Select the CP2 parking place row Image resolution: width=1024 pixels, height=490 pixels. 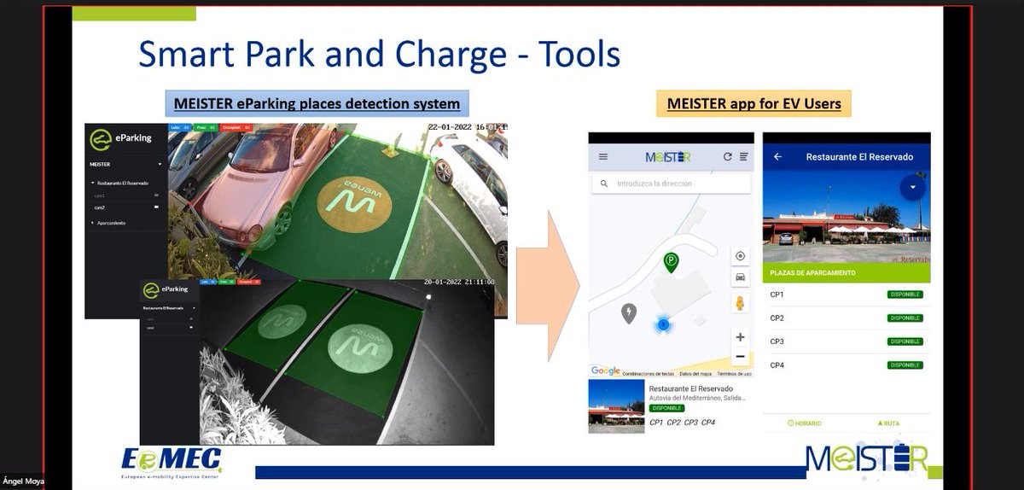click(846, 318)
